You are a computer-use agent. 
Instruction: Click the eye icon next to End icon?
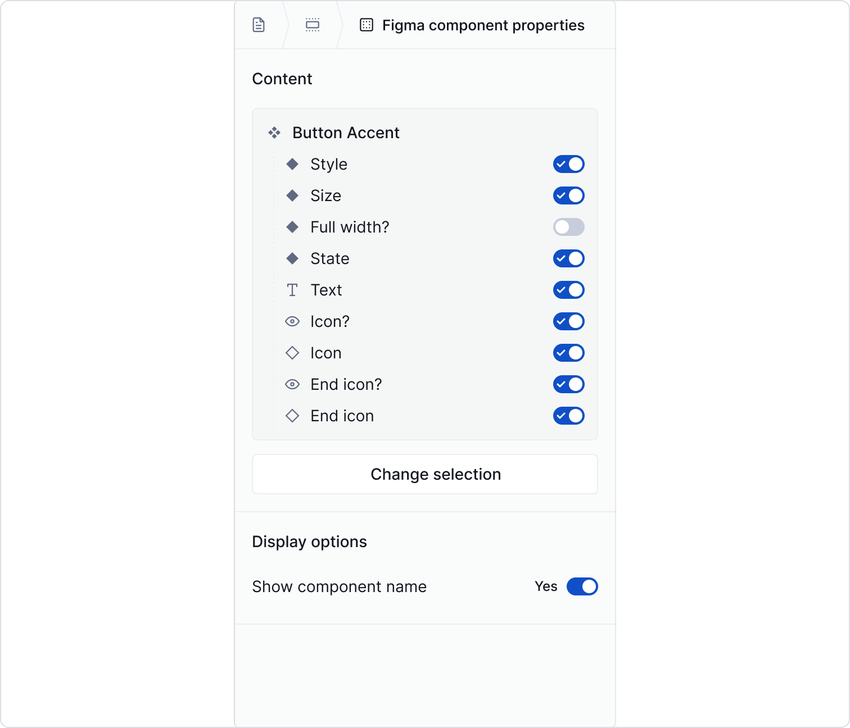pyautogui.click(x=292, y=384)
